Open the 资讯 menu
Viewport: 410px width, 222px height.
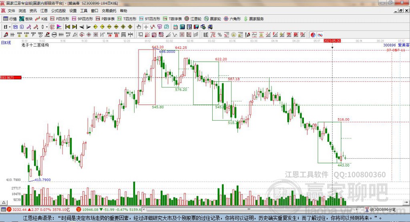(x=33, y=11)
